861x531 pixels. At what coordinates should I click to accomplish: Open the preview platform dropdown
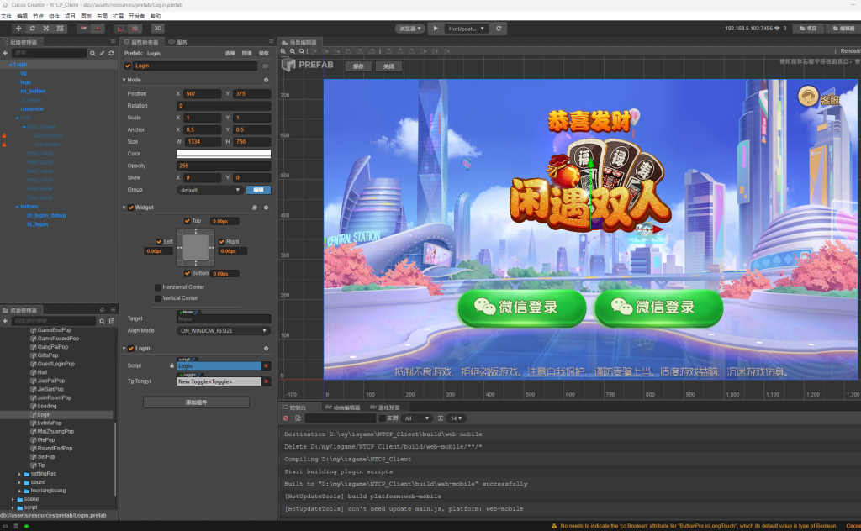tap(409, 29)
